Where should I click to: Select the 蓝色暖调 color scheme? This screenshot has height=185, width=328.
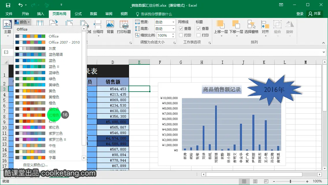[x=48, y=54]
